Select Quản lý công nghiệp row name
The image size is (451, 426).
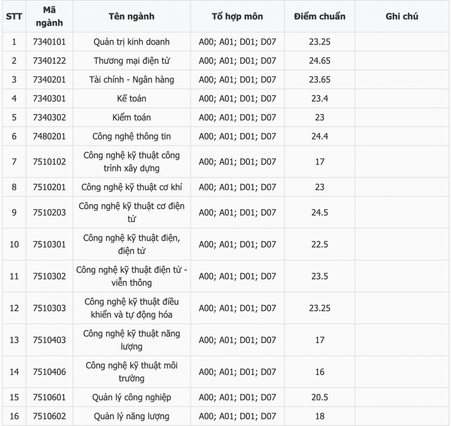[x=131, y=397]
